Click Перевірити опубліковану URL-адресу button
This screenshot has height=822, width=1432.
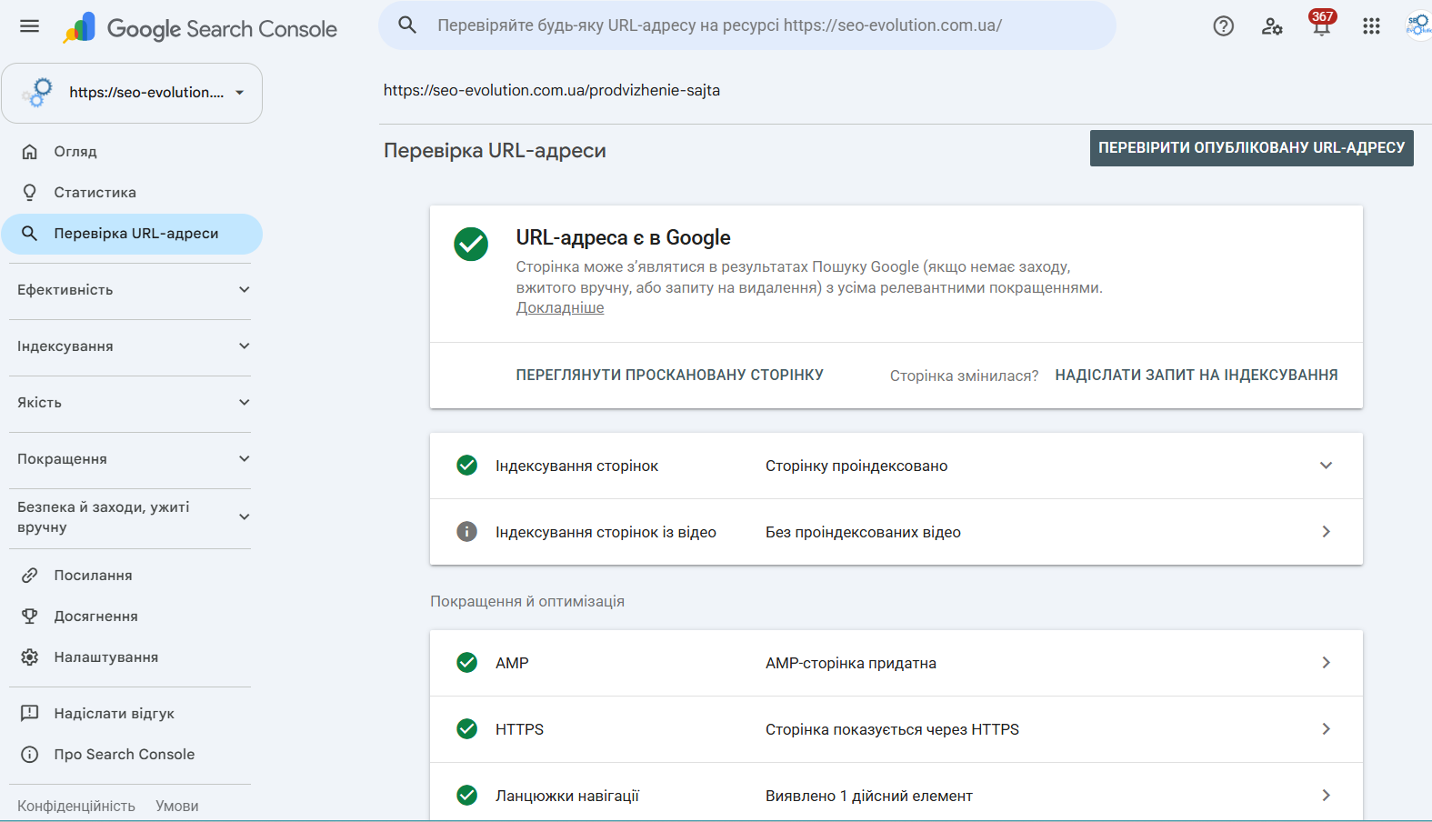1251,148
